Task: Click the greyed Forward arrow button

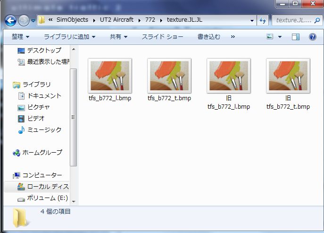Action: pyautogui.click(x=24, y=20)
